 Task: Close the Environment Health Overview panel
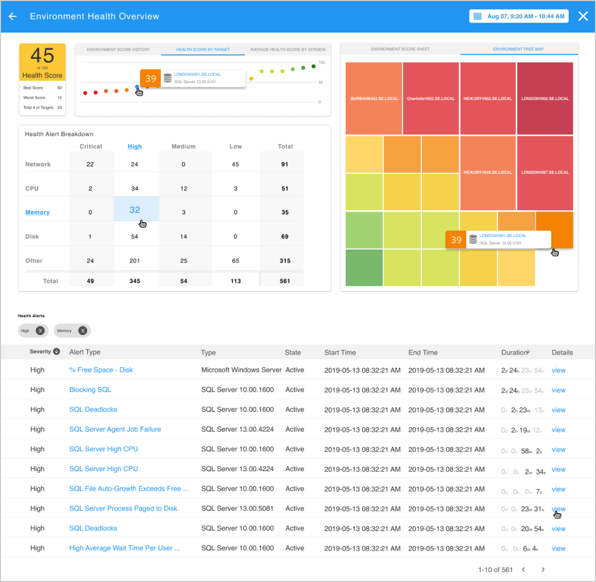coord(583,16)
